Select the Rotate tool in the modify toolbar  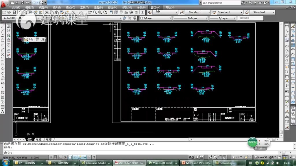[x=293, y=54]
